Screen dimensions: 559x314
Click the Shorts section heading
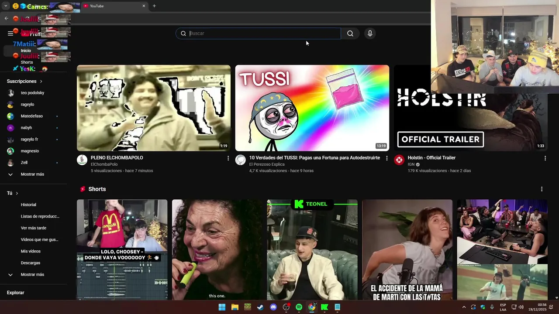click(97, 189)
